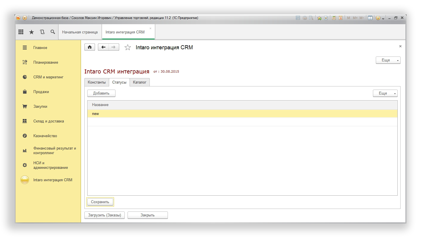
Task: Click the CRM и маркетинг pie icon
Action: [x=25, y=77]
